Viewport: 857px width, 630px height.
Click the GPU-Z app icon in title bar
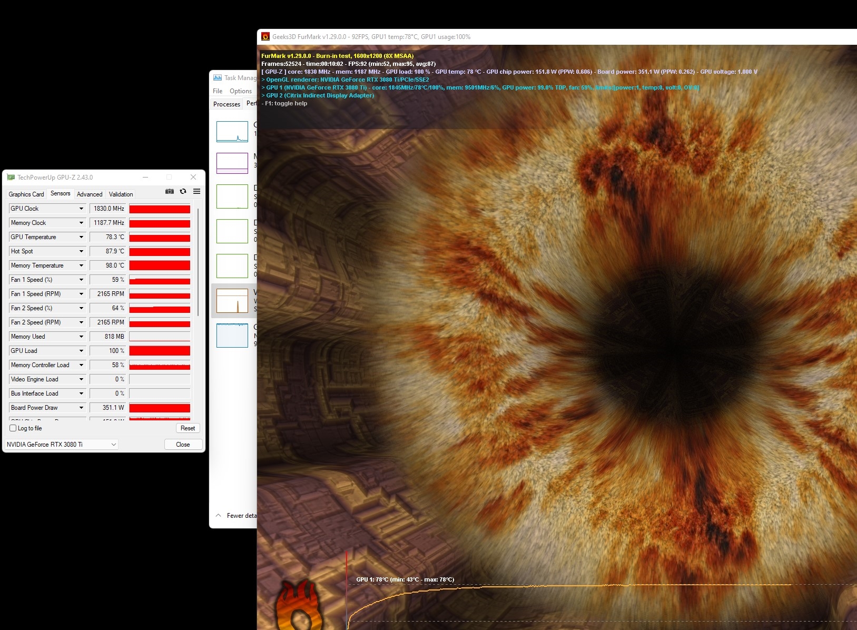[11, 178]
